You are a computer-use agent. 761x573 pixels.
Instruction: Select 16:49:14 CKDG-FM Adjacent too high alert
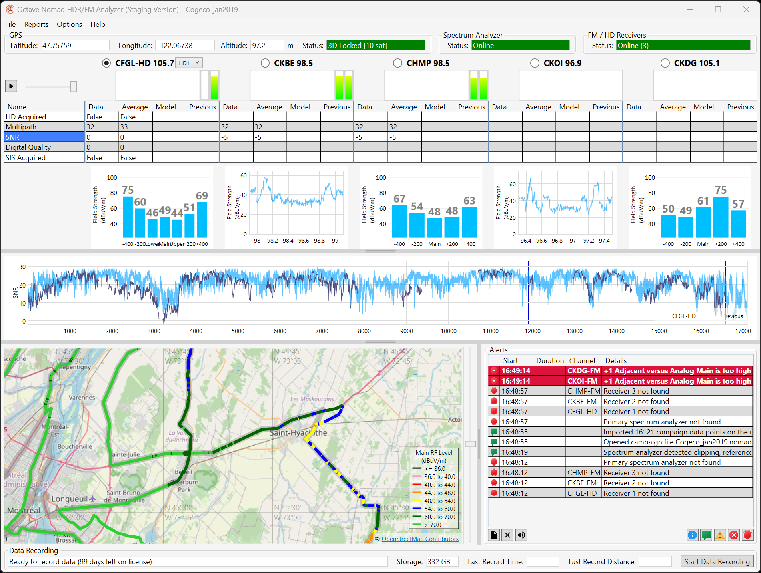point(620,371)
